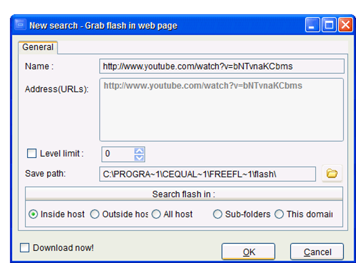Click the Search flash in : header
Screen dimensions: 356x263
tap(184, 194)
